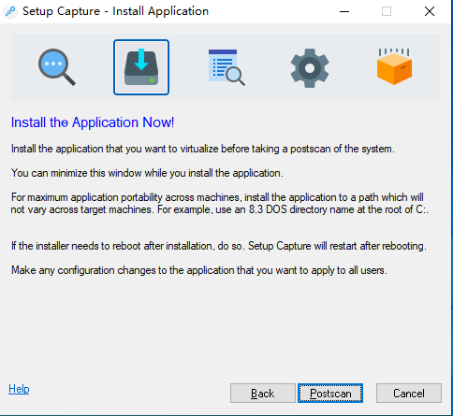Click the Setup Capture title bar icon
The width and height of the screenshot is (453, 416).
(10, 11)
